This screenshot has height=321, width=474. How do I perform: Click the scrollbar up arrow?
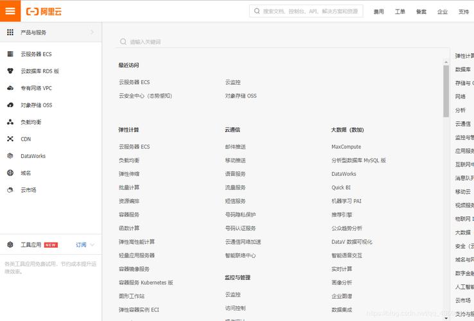point(446,62)
